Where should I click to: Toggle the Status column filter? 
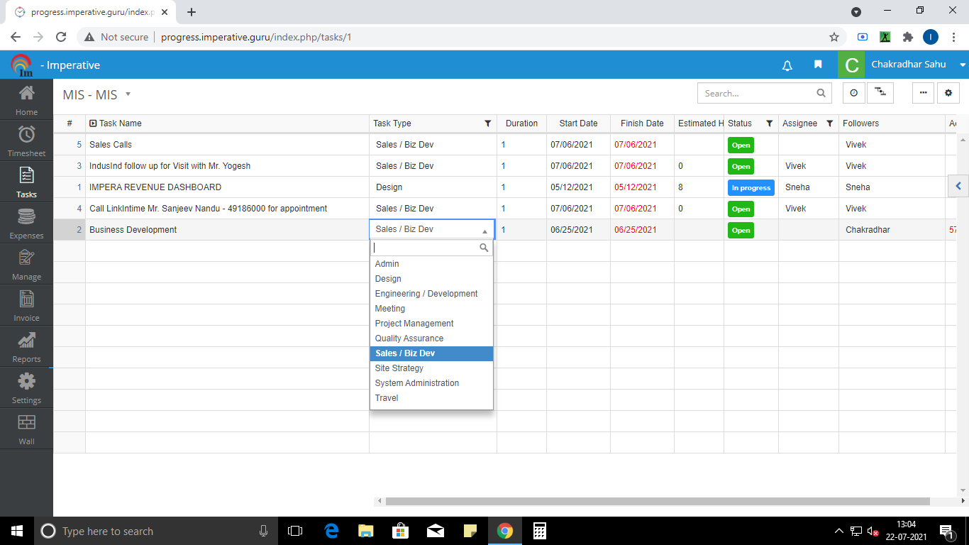[769, 123]
